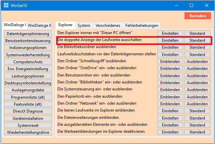Click the 'WinSet10' title text
This screenshot has height=144, width=215.
point(19,6)
